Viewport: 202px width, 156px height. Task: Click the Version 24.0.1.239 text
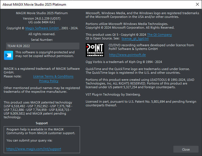click(x=42, y=19)
